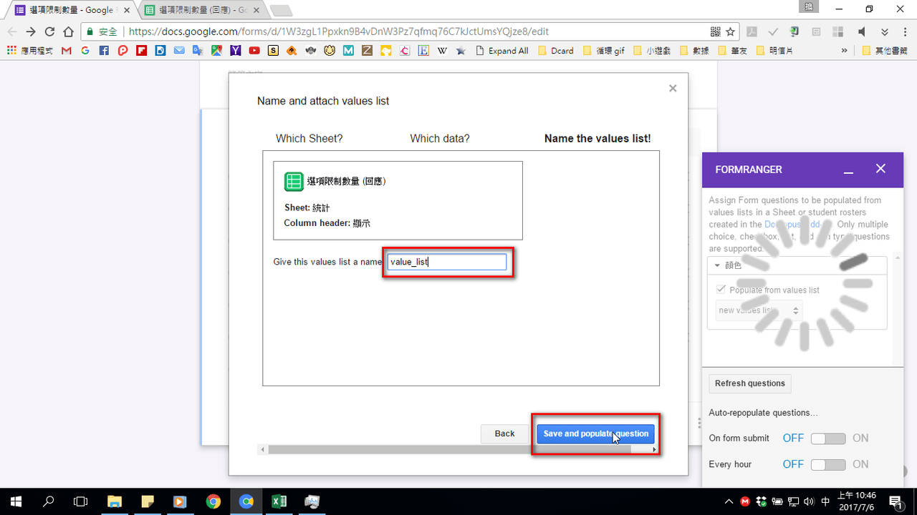Viewport: 917px width, 515px height.
Task: Reload the page with browser refresh icon
Action: pyautogui.click(x=49, y=31)
